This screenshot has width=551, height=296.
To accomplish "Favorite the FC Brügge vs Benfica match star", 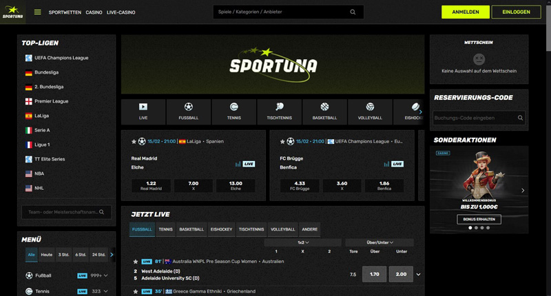I will coord(282,142).
